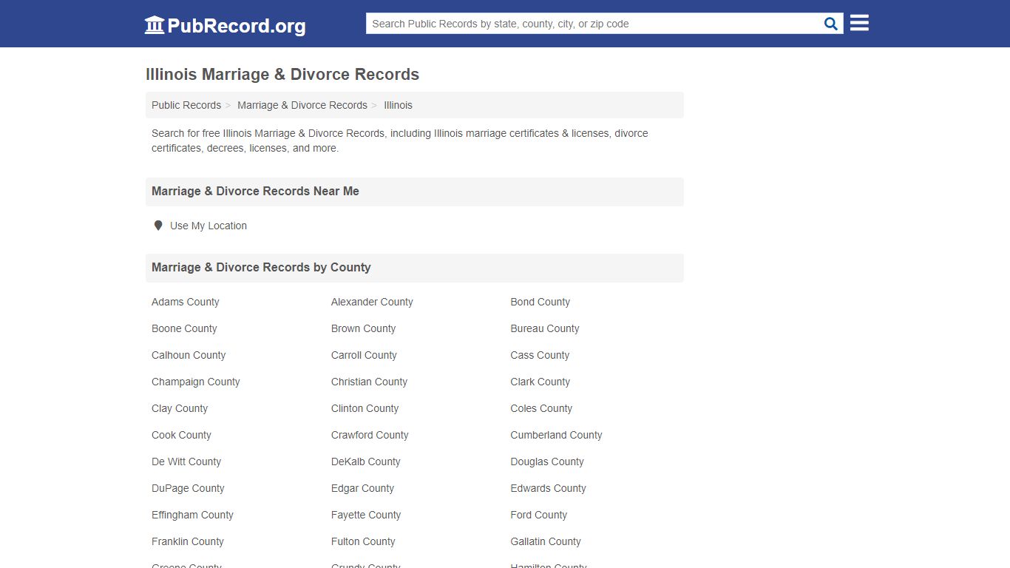This screenshot has height=568, width=1010.
Task: Choose Christian County
Action: coord(369,382)
